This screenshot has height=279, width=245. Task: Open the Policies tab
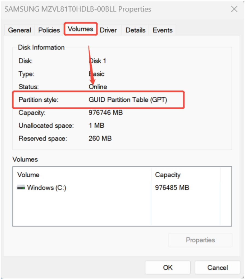(x=49, y=30)
